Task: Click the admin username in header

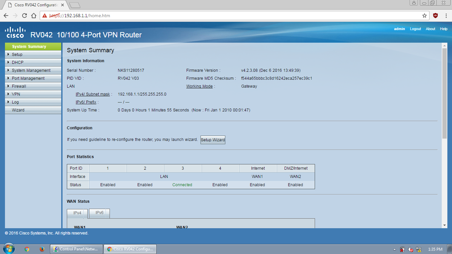Action: point(399,29)
